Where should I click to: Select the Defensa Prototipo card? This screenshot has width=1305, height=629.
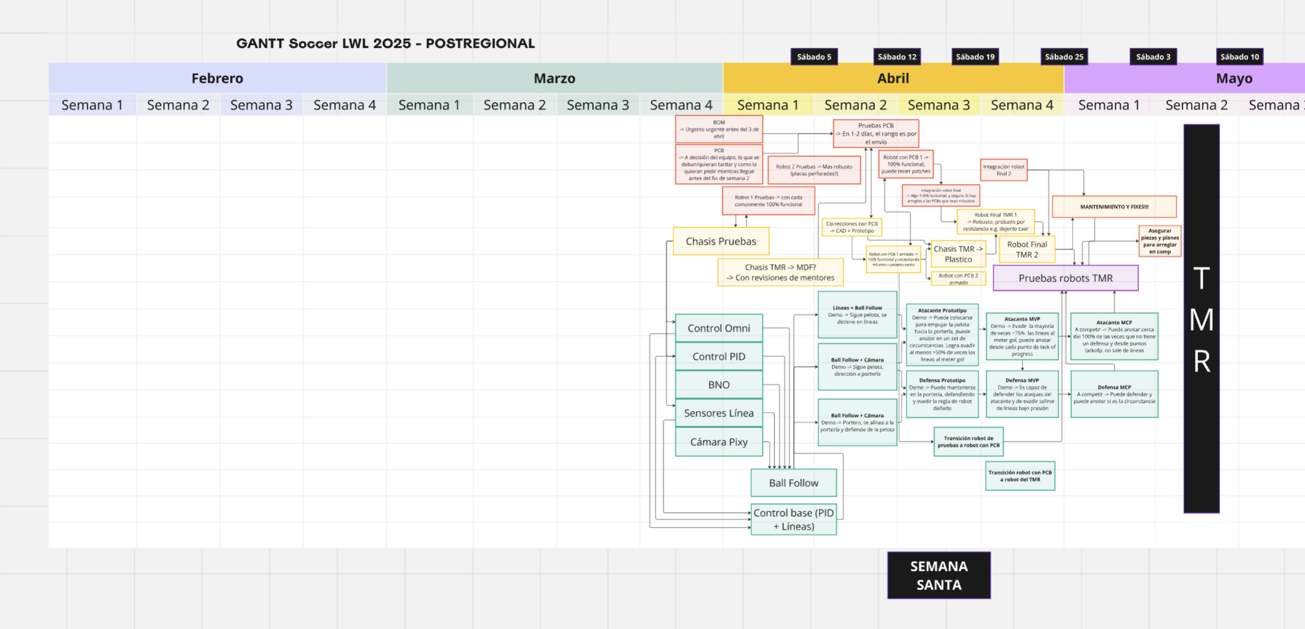[942, 394]
